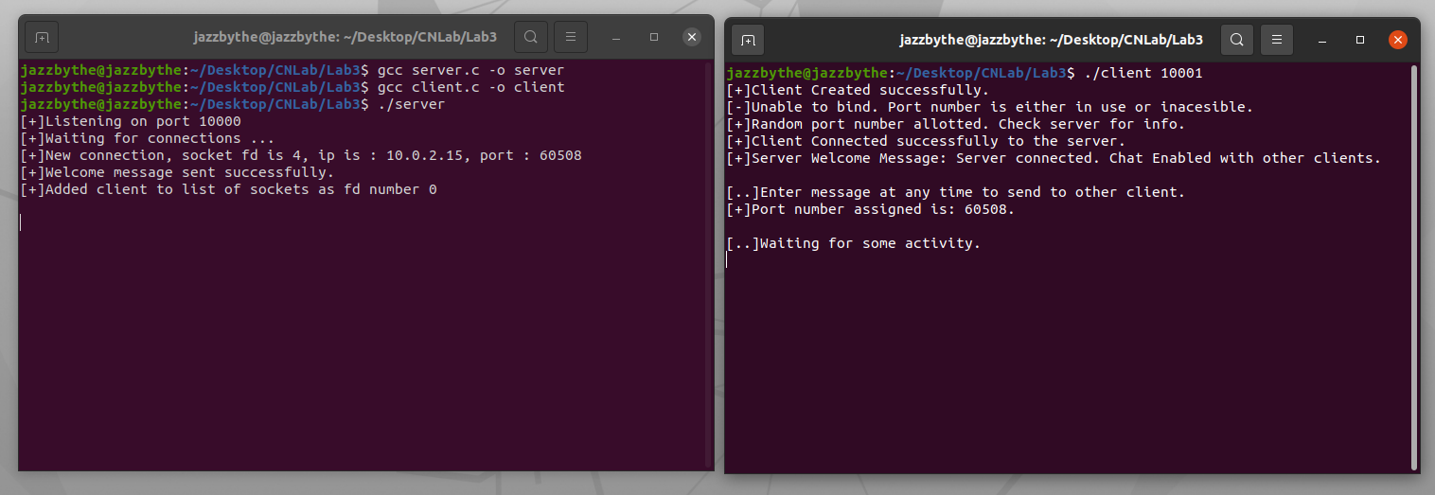Click the '[-]Unable to bind' error line
Viewport: 1435px width, 495px height.
point(989,107)
